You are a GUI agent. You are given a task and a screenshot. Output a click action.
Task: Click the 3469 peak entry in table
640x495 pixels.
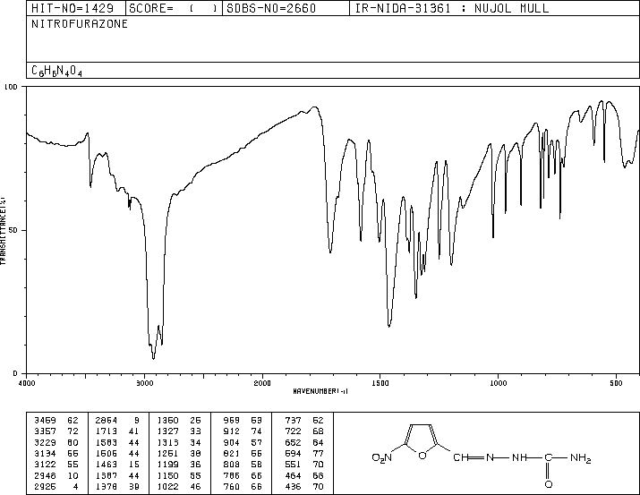56,421
